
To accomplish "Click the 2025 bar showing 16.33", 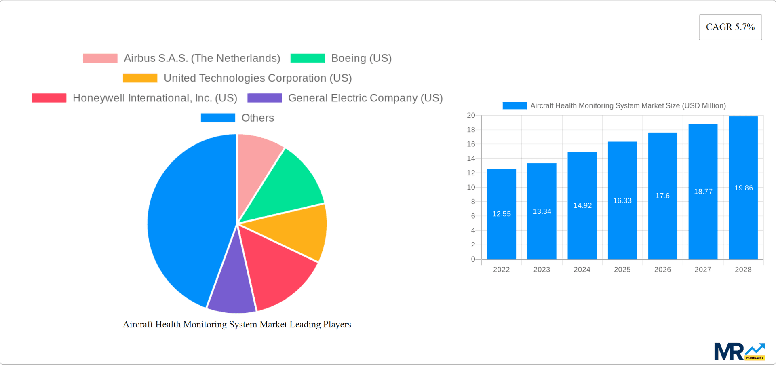I will [x=622, y=200].
